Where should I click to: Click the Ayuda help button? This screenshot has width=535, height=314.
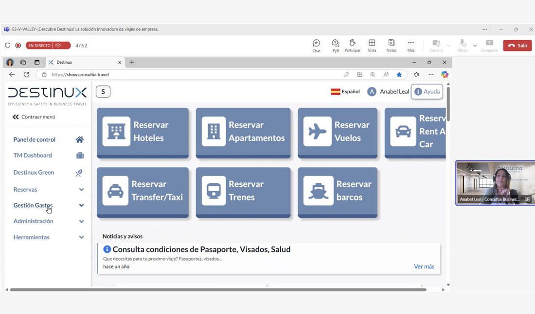(x=427, y=92)
